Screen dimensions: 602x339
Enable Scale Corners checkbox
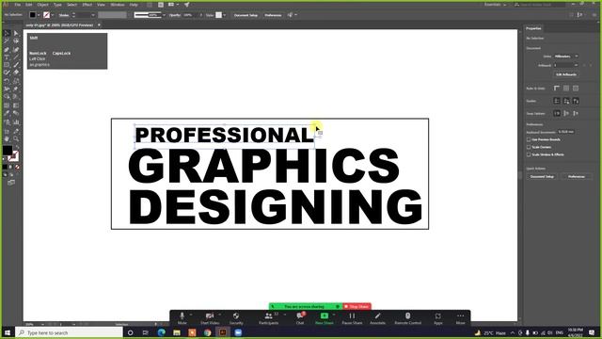529,147
